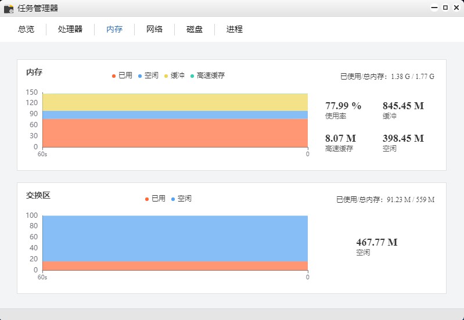
Task: Minimize the 任务管理器 window
Action: click(x=434, y=8)
